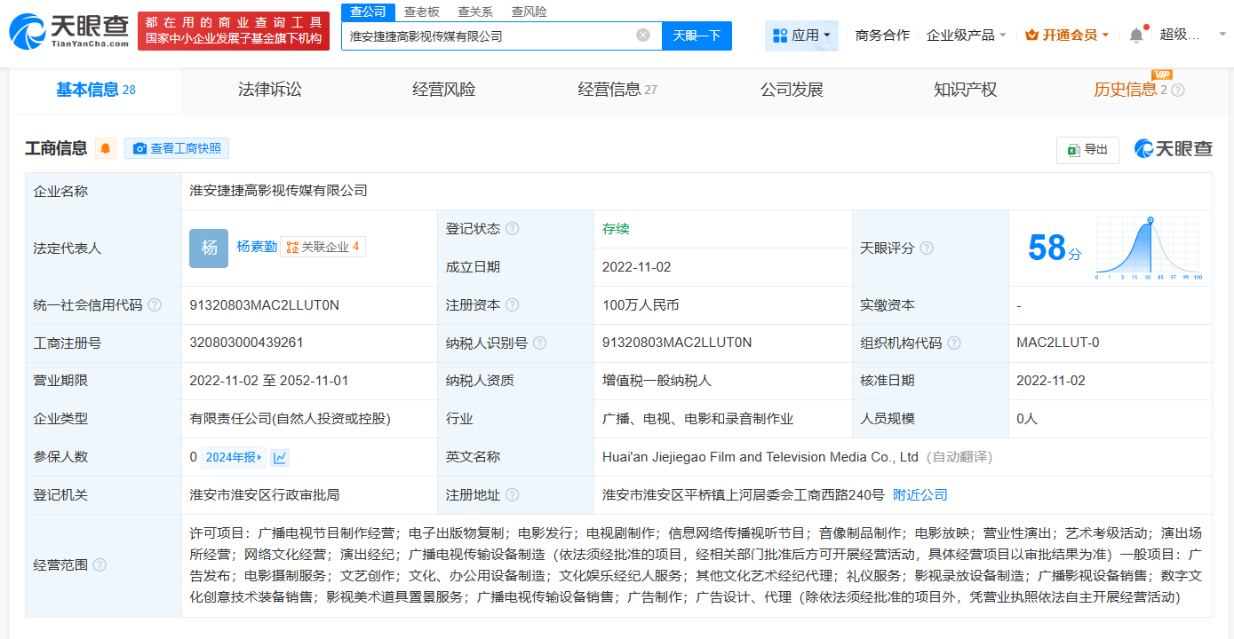Image resolution: width=1234 pixels, height=639 pixels.
Task: Click the export icon in the 导出 button
Action: point(1073,149)
